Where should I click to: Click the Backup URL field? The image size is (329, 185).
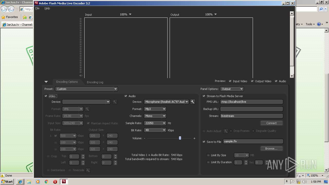tap(252, 109)
